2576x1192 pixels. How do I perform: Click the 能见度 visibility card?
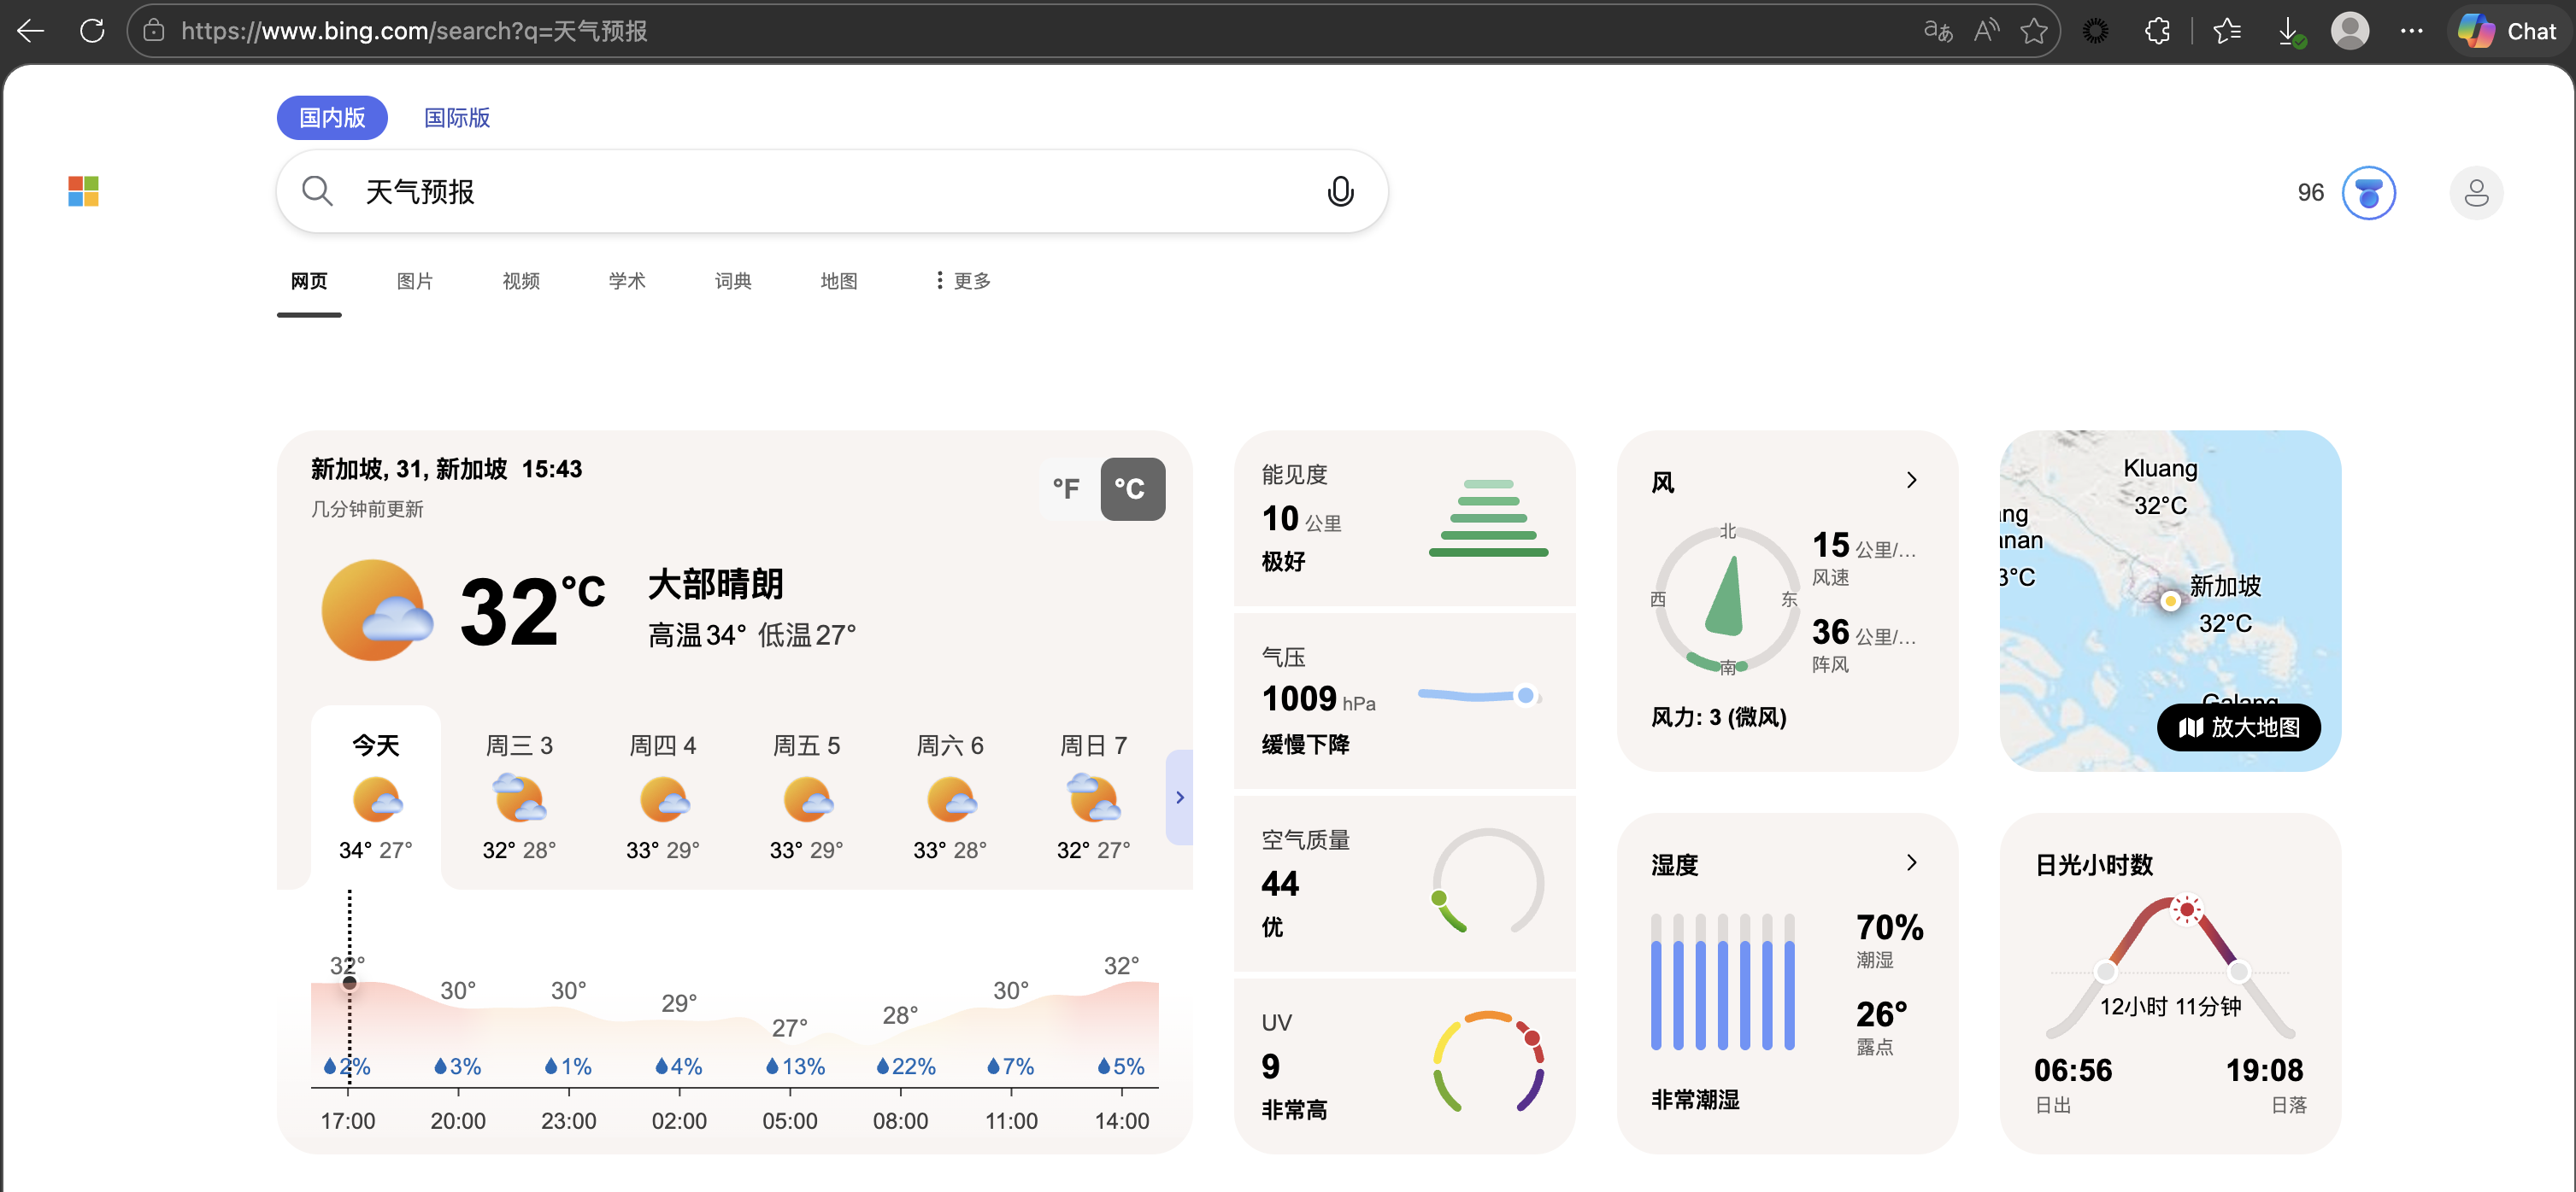tap(1404, 517)
